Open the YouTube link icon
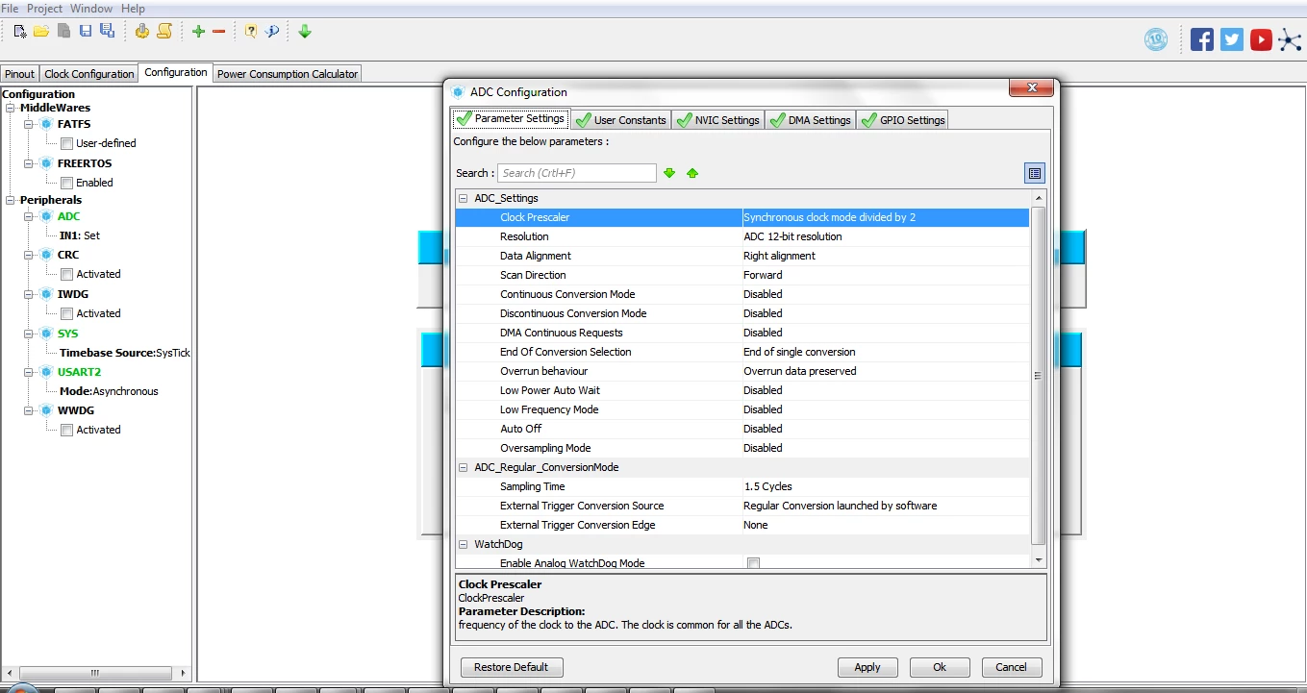 pos(1261,39)
